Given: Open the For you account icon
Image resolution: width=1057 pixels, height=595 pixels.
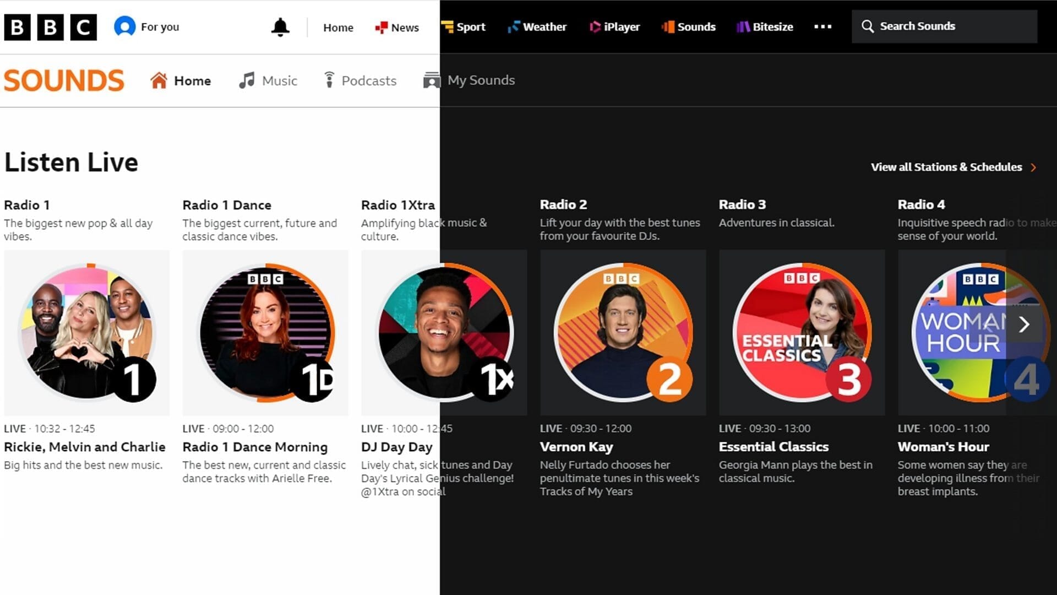Looking at the screenshot, I should click(125, 26).
